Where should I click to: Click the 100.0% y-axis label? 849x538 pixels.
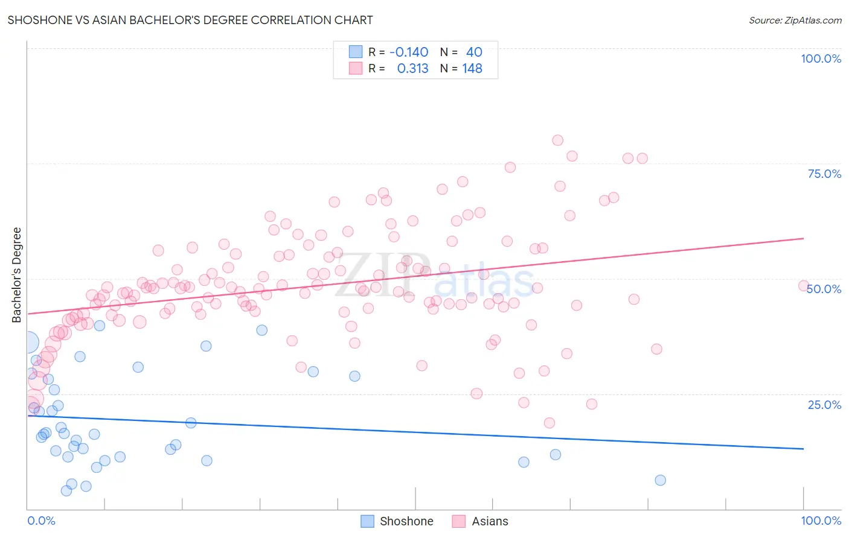click(x=821, y=59)
